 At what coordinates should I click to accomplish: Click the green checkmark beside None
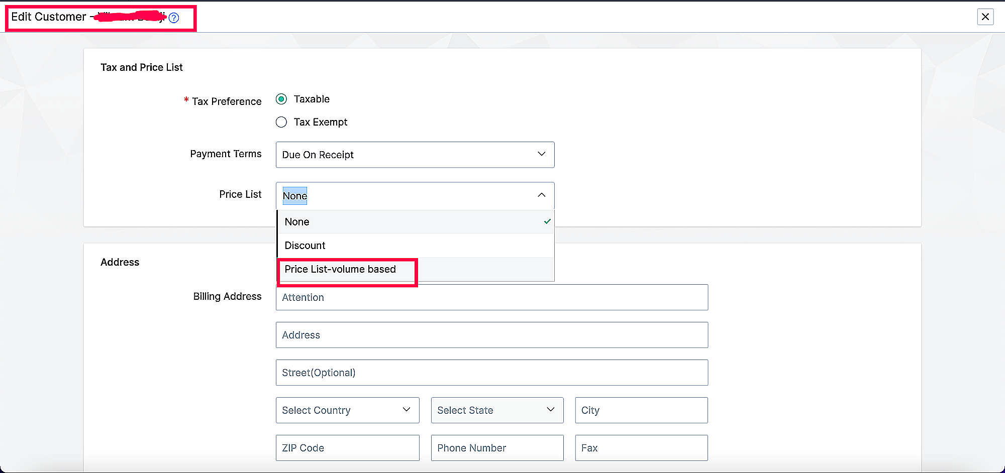click(547, 221)
